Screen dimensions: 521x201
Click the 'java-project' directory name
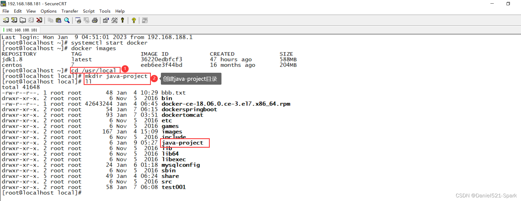tap(183, 143)
